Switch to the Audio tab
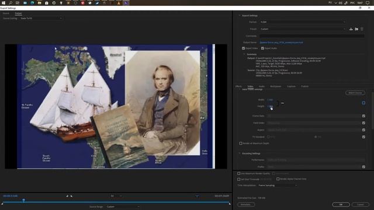This screenshot has height=210, width=374. (x=262, y=86)
